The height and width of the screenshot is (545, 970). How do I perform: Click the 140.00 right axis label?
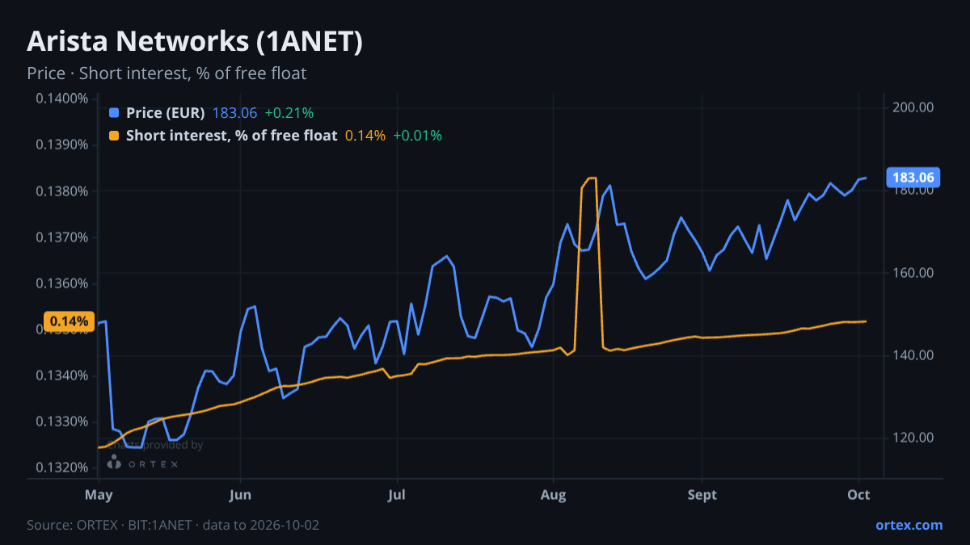point(913,355)
